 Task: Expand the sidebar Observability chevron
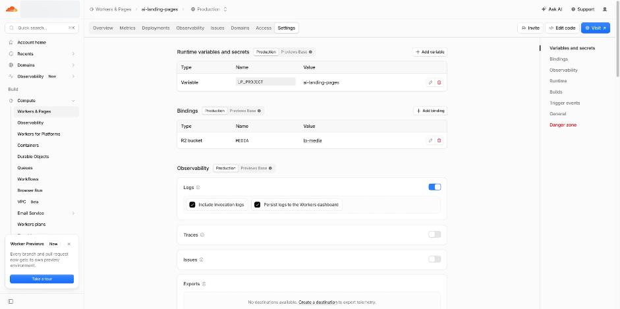pos(73,76)
